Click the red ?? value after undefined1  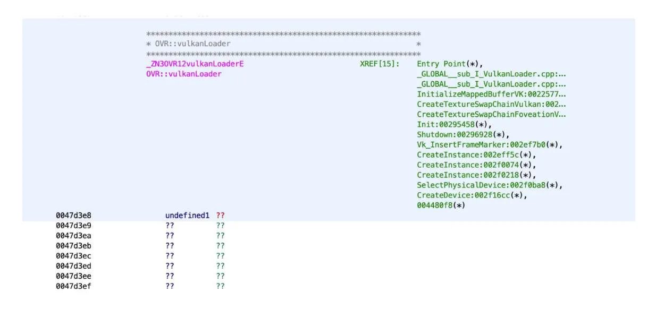pos(221,216)
